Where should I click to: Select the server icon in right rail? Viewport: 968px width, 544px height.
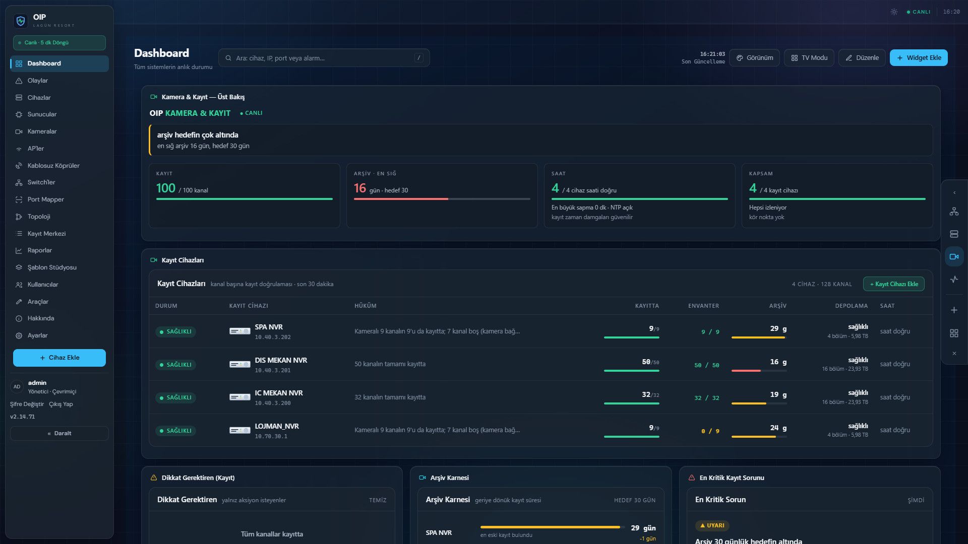click(954, 234)
